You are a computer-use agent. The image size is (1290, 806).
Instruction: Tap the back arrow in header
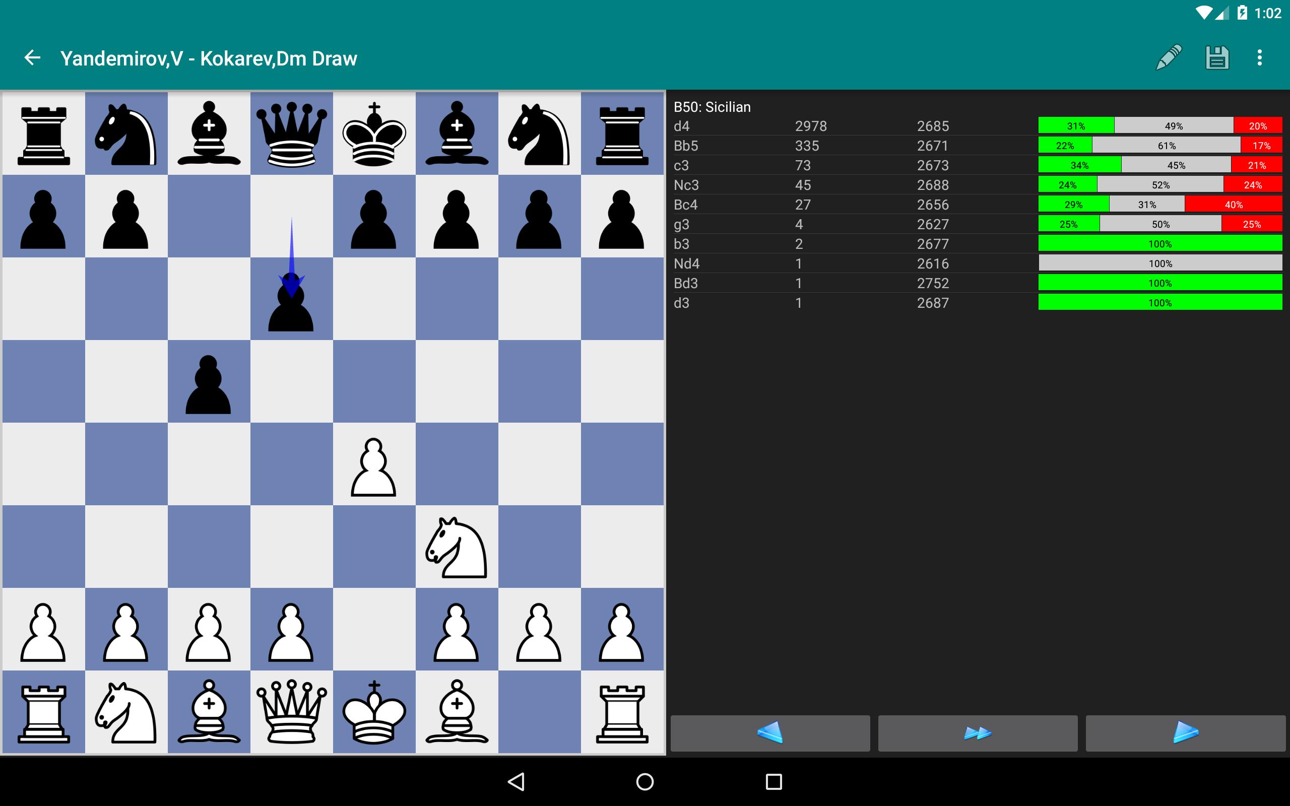(33, 57)
